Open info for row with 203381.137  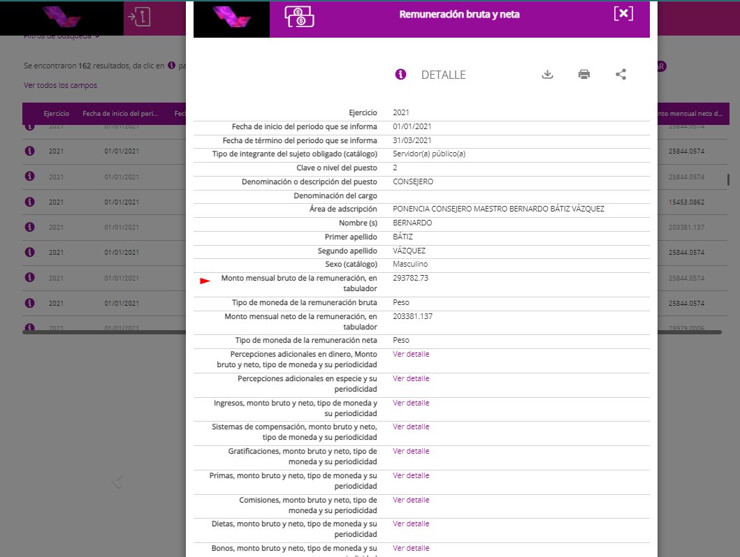(x=30, y=227)
